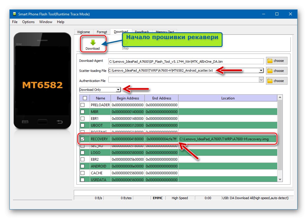Click the High Speed status entry
Viewport: 307px width, 219px height.
pos(180,198)
